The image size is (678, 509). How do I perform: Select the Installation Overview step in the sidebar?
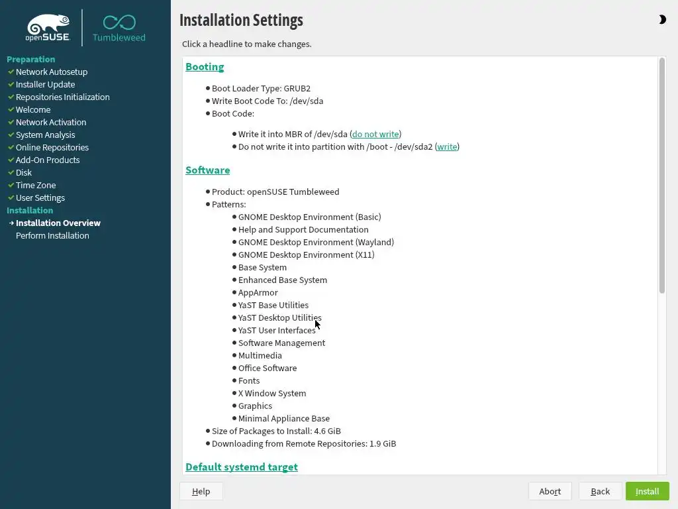pos(58,223)
